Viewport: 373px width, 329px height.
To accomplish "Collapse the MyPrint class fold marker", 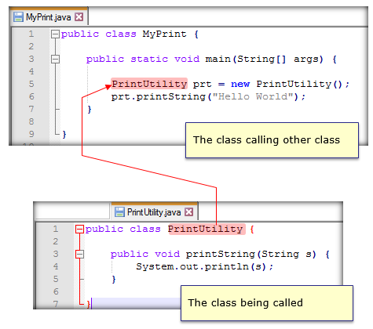I will (x=55, y=34).
